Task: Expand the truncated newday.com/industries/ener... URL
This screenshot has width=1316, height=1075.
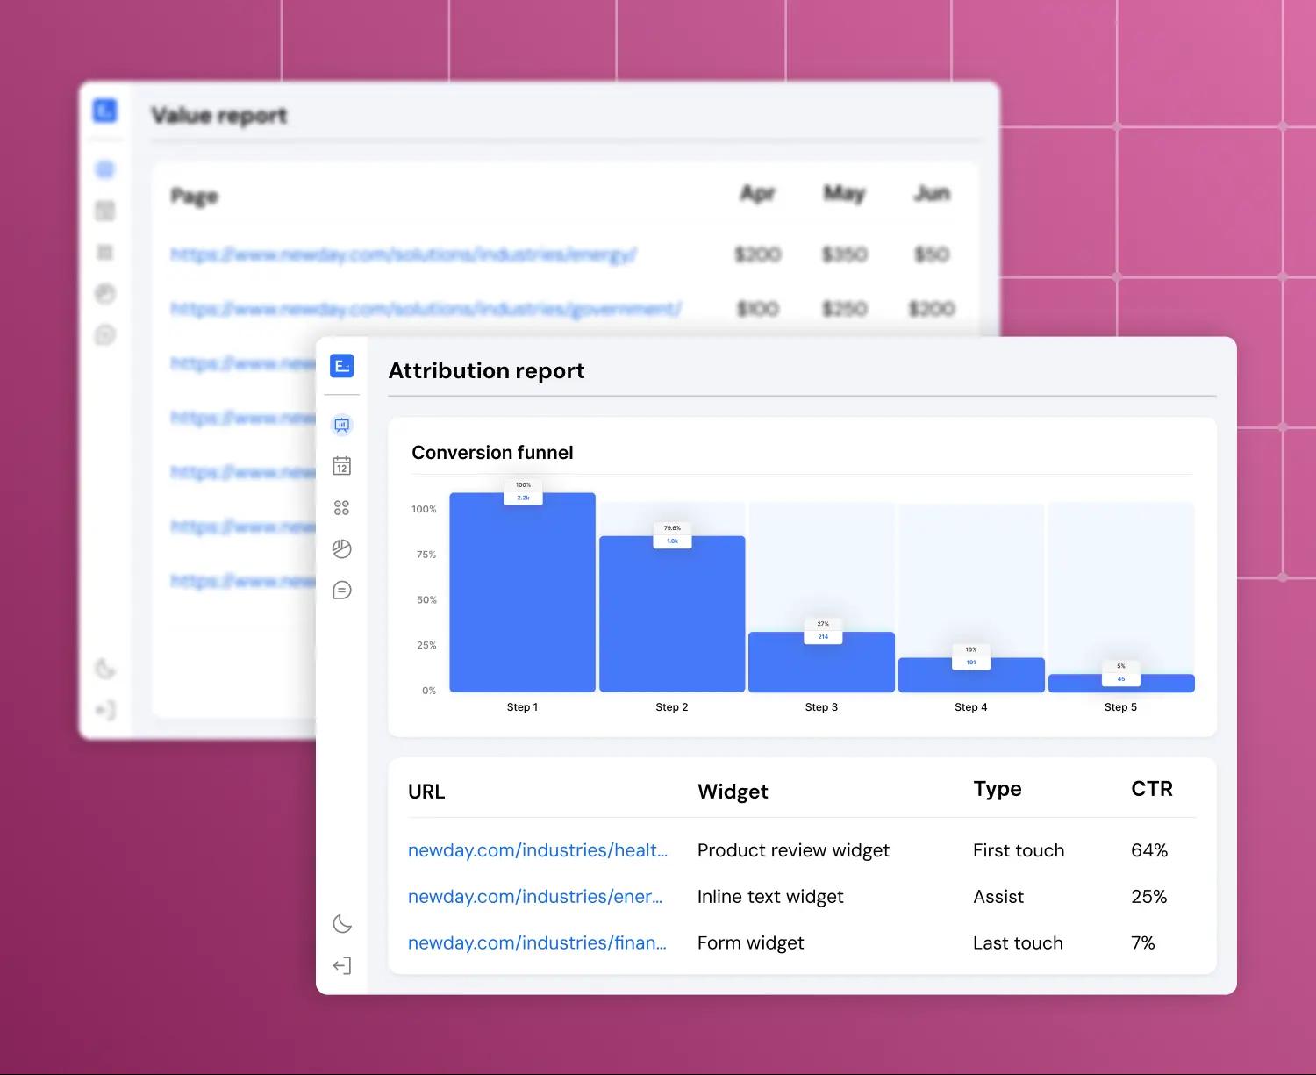Action: tap(535, 896)
